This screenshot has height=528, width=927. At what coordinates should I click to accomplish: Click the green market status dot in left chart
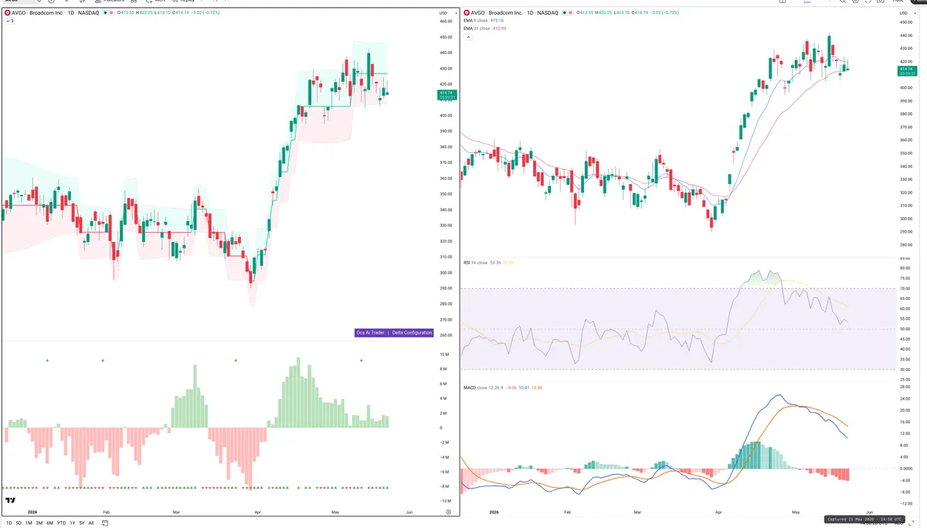click(x=106, y=13)
